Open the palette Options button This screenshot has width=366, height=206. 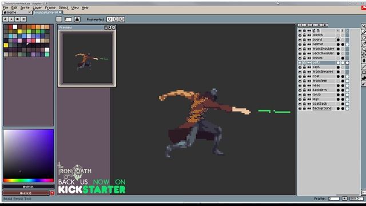tap(23, 19)
